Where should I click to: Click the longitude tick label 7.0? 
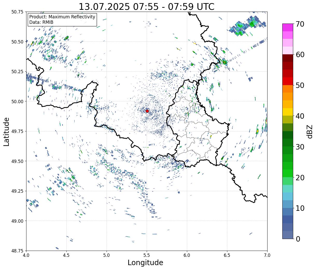267,255
